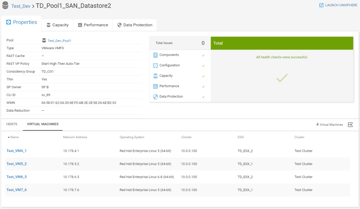Click the Data Protection shield icon in health list
The width and height of the screenshot is (360, 209).
coord(156,97)
